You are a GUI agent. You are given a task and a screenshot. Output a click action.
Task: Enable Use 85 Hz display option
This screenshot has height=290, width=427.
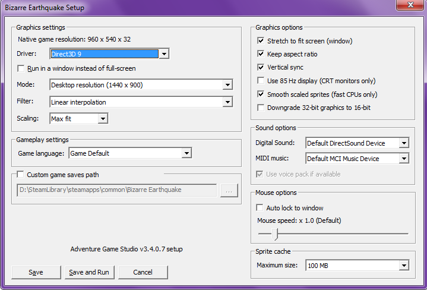point(261,81)
